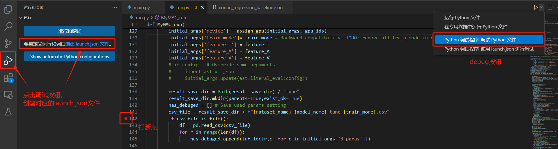The height and width of the screenshot is (149, 558).
Task: Select 使用 launch.json 进行调试 menu item
Action: click(489, 49)
